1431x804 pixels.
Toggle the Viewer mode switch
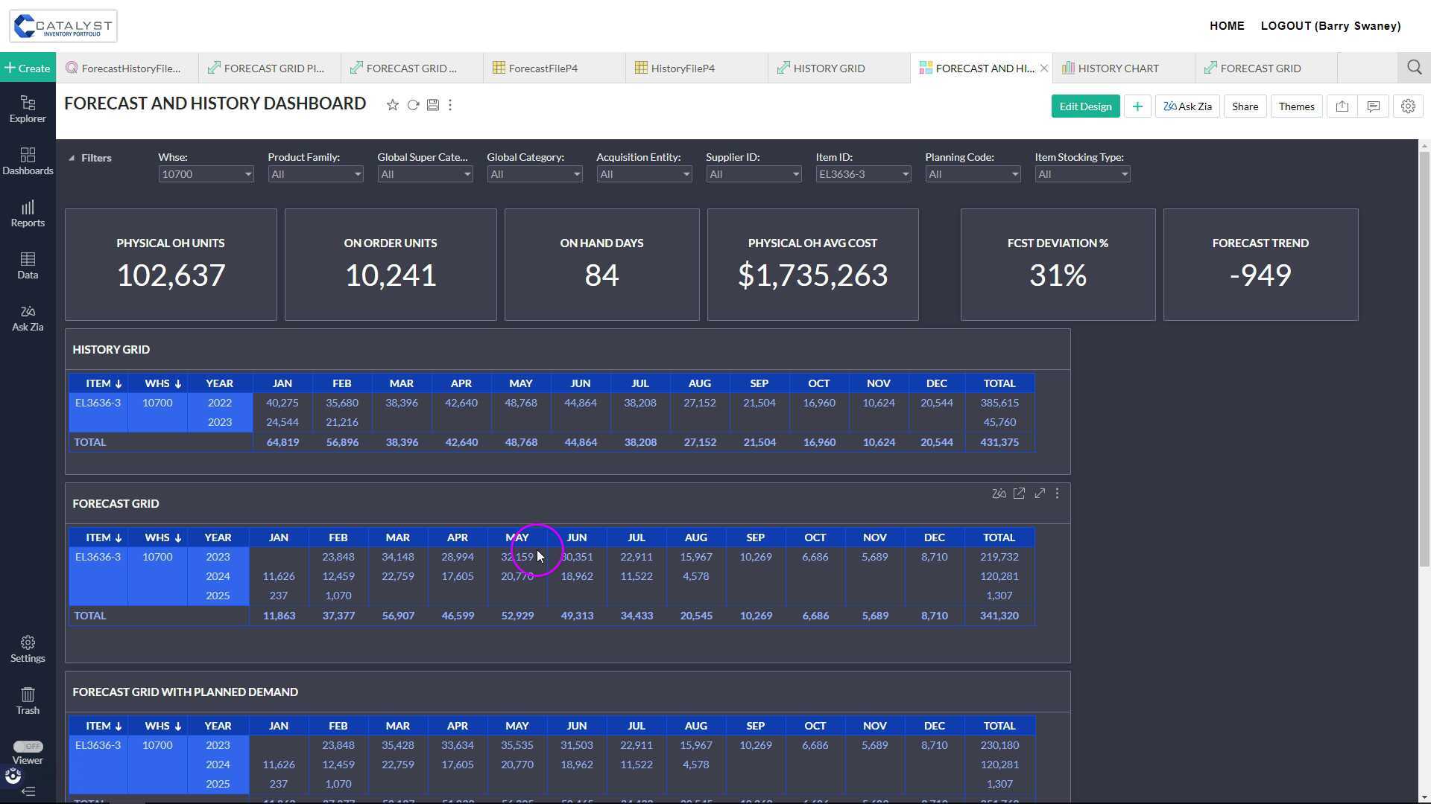tap(28, 746)
